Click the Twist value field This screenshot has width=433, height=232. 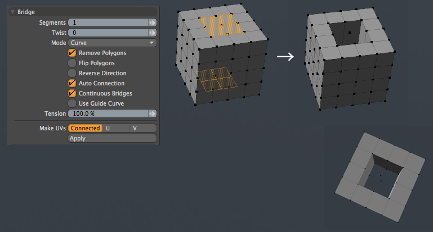tap(108, 33)
